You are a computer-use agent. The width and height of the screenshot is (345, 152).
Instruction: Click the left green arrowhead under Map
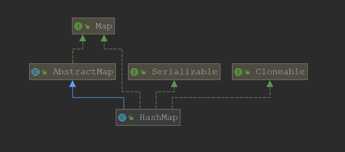point(83,38)
